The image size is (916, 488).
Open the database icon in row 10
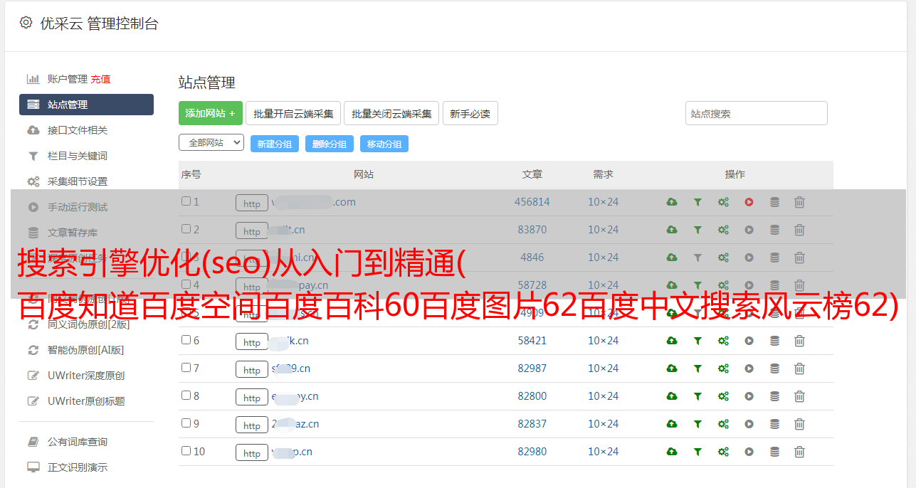point(774,452)
